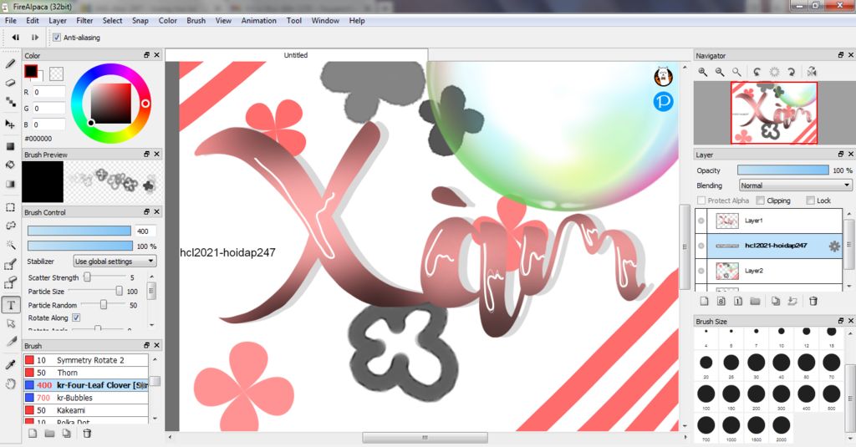
Task: Toggle the Protect Alpha checkbox
Action: pos(701,201)
